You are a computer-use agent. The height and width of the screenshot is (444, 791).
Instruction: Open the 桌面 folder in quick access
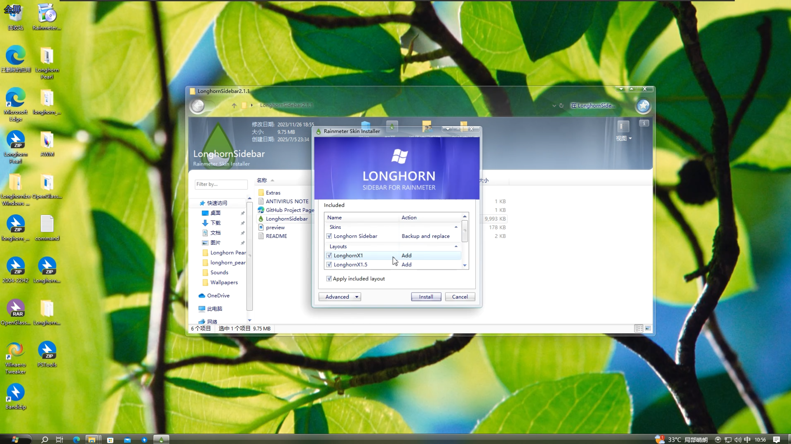click(x=215, y=213)
